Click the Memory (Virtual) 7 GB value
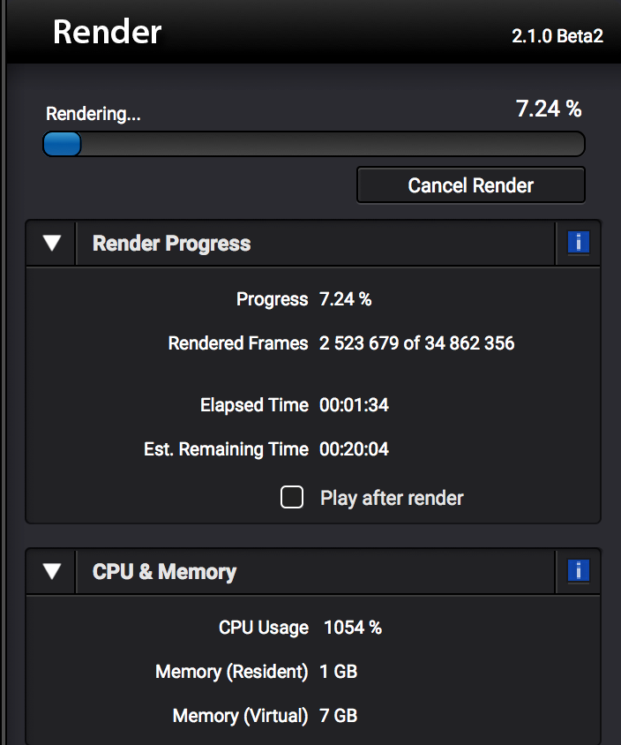This screenshot has width=621, height=745. click(x=338, y=716)
